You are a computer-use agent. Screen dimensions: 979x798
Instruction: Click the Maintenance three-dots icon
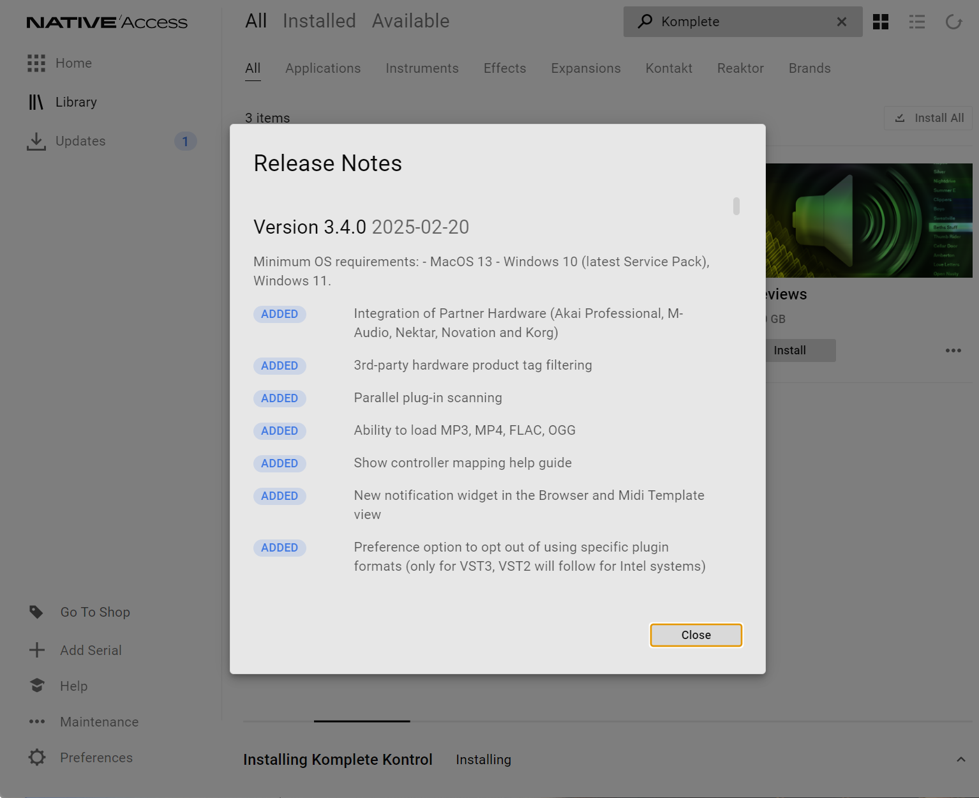point(37,721)
